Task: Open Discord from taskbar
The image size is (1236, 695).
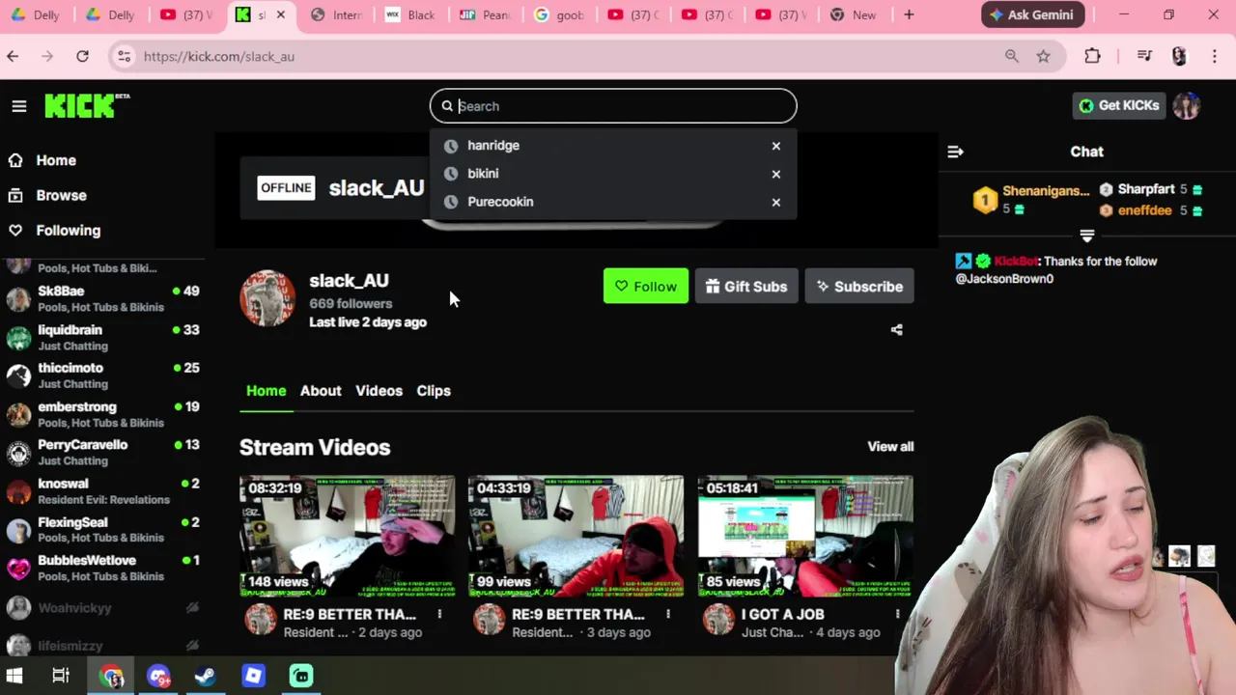Action: 158,676
